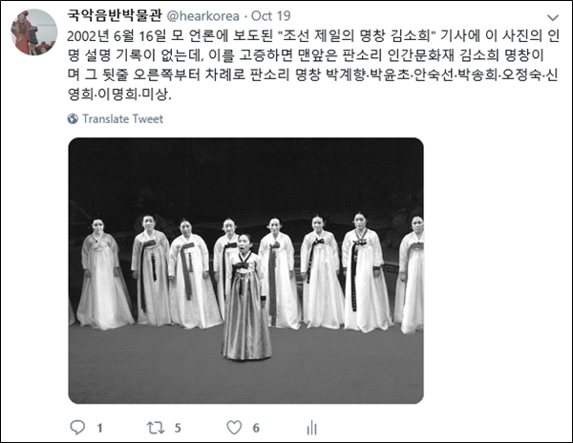Click the reply speech bubble icon
Viewport: 573px width, 443px height.
pyautogui.click(x=77, y=428)
